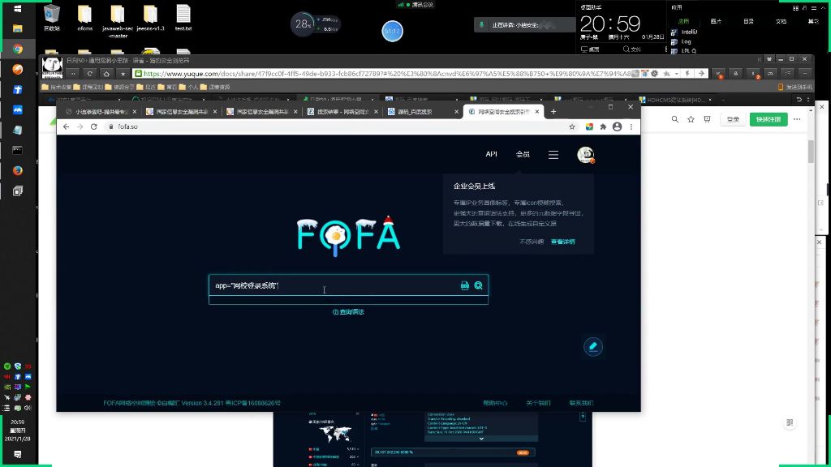This screenshot has width=831, height=467.
Task: Open the FOFA user avatar menu
Action: pos(586,155)
